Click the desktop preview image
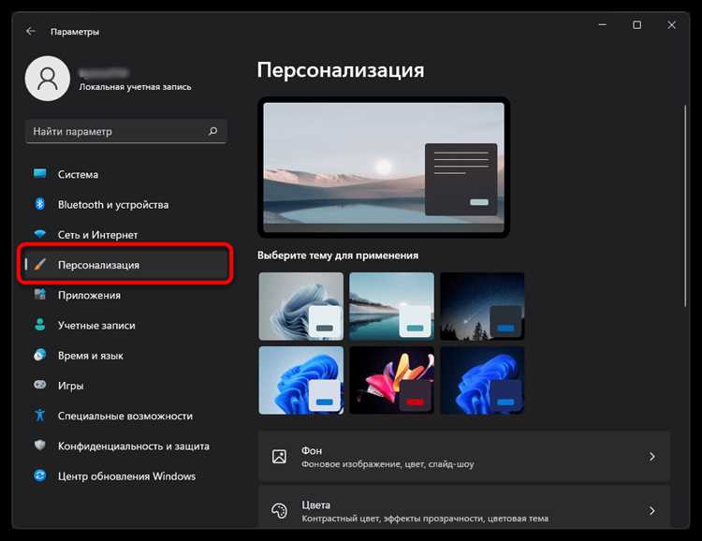Image resolution: width=702 pixels, height=541 pixels. click(384, 168)
